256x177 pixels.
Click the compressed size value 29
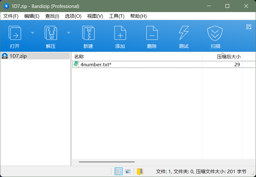point(237,65)
